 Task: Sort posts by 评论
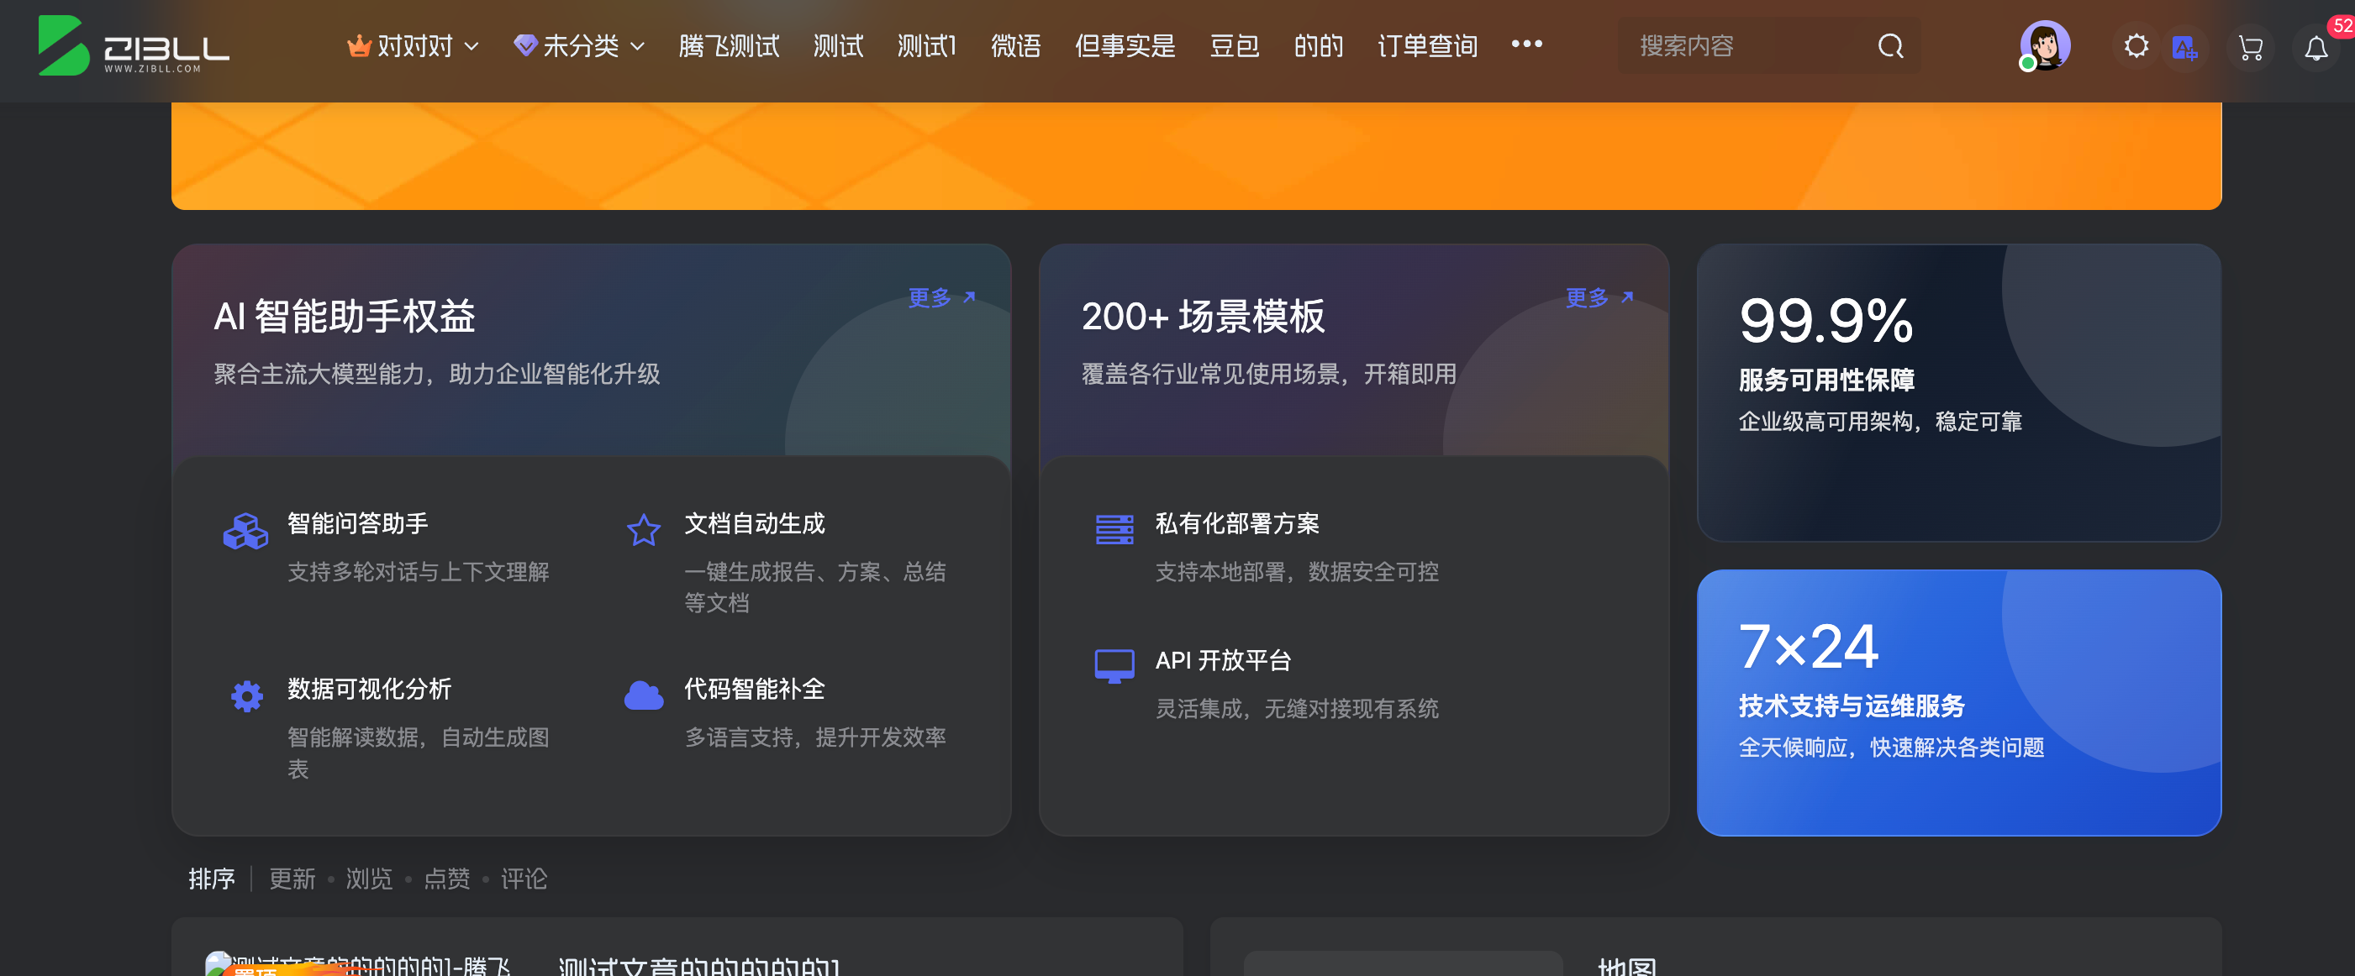[523, 879]
